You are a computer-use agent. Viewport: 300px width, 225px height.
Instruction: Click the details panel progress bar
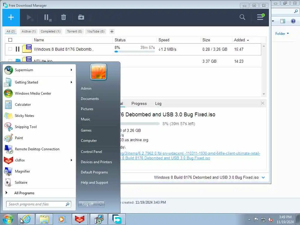pos(140,124)
